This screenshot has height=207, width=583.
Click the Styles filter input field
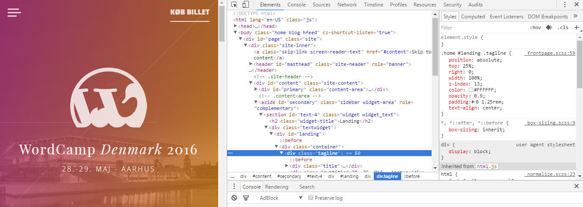coord(483,27)
